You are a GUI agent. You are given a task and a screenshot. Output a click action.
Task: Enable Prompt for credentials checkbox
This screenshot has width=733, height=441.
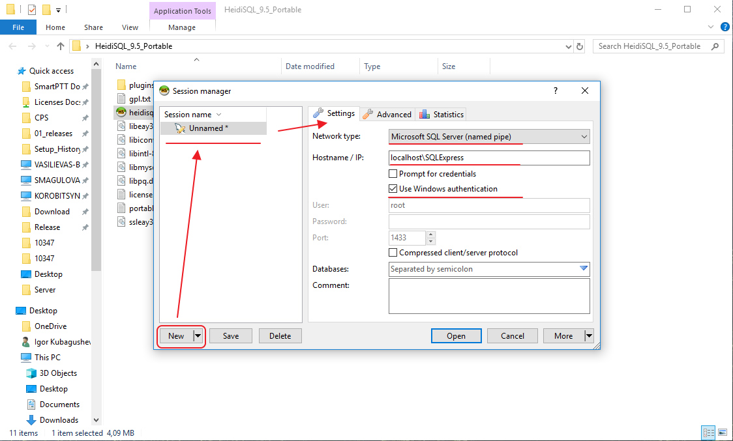(x=393, y=174)
